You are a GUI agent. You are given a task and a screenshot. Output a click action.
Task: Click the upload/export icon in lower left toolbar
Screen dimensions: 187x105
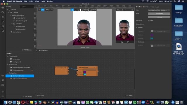tap(3, 85)
